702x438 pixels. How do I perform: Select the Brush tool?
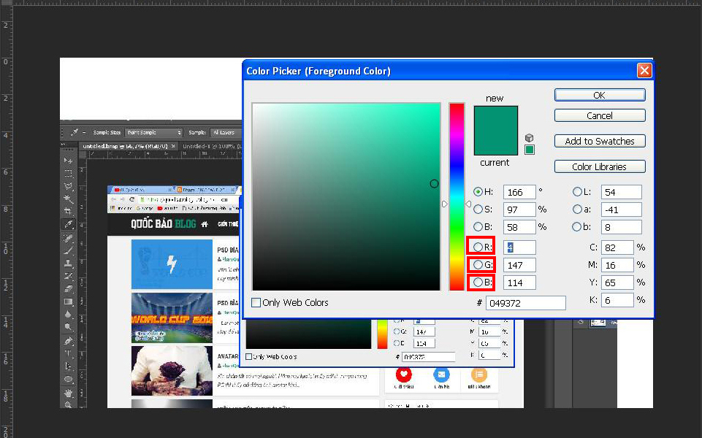68,250
